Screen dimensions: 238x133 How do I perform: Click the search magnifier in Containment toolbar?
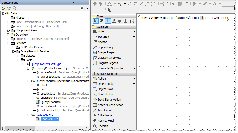[14, 8]
